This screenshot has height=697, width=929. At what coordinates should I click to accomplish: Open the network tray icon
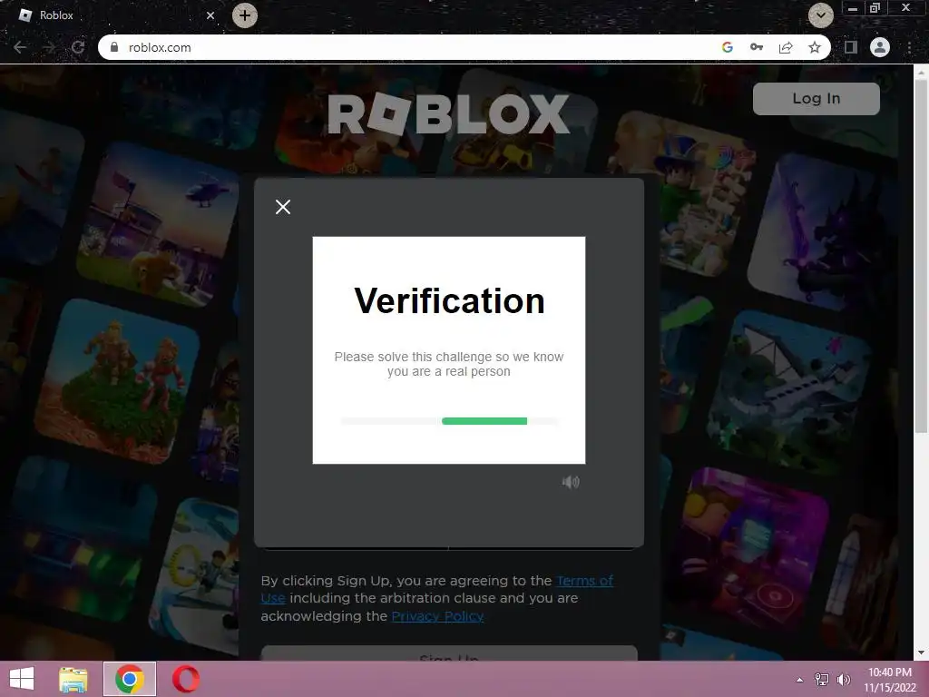pos(822,680)
